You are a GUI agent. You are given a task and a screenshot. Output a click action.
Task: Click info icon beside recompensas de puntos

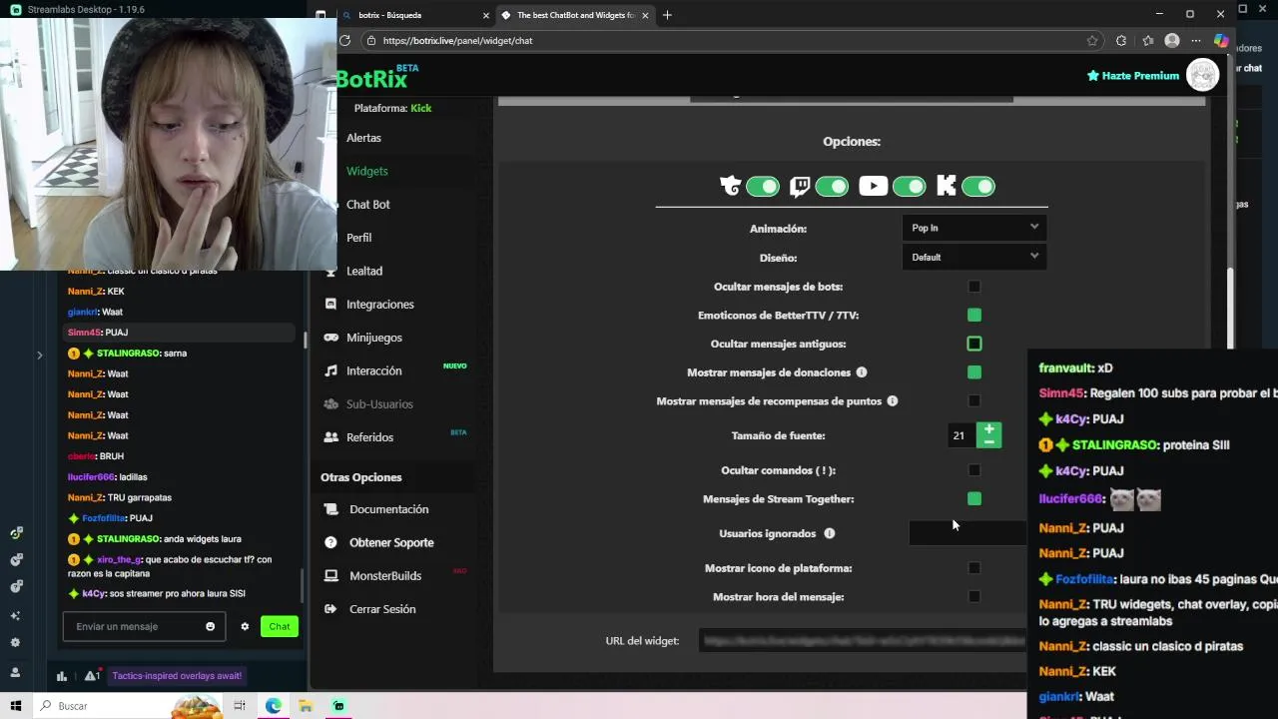(x=893, y=401)
